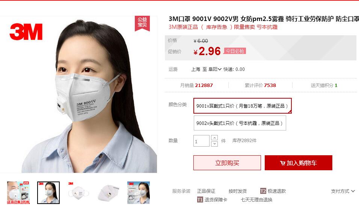359x210 pixels.
Task: Select the fourth thumbnail showing mask valve
Action: click(x=109, y=193)
